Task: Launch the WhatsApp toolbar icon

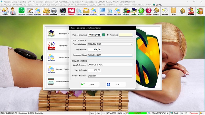Action: click(x=22, y=11)
